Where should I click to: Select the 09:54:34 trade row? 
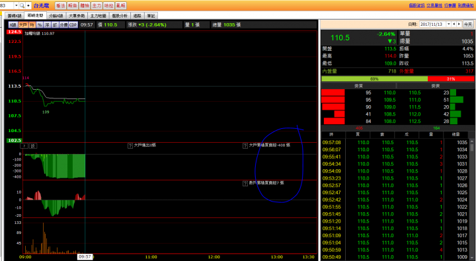pyautogui.click(x=395, y=164)
